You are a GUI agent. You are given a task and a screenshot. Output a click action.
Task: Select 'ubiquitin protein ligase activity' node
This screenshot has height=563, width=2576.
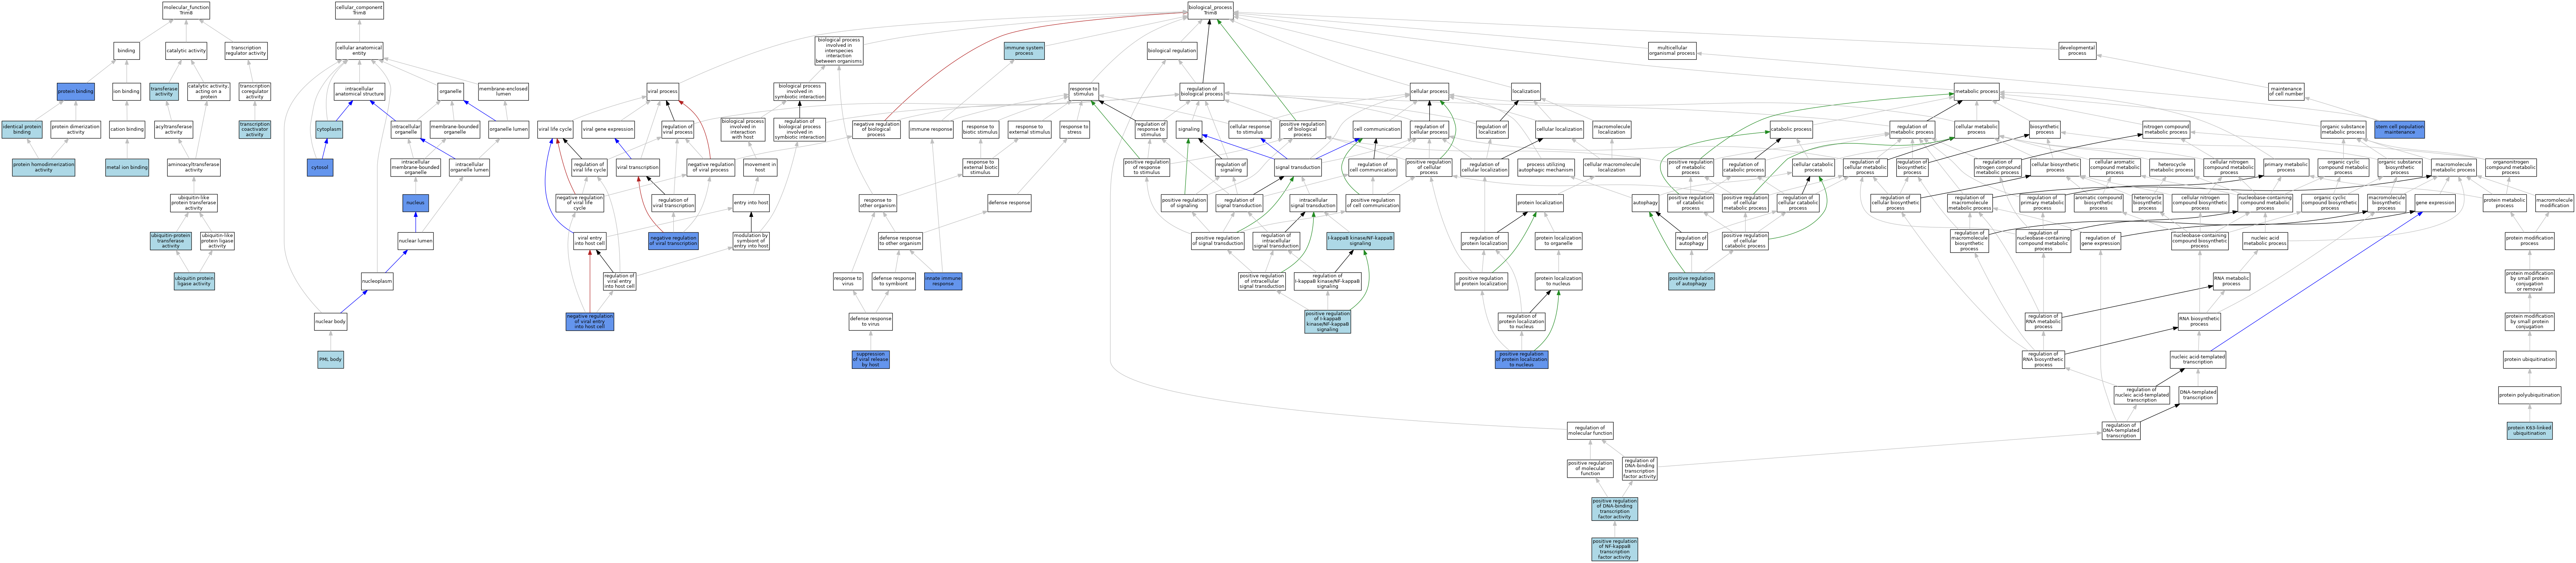[x=194, y=281]
